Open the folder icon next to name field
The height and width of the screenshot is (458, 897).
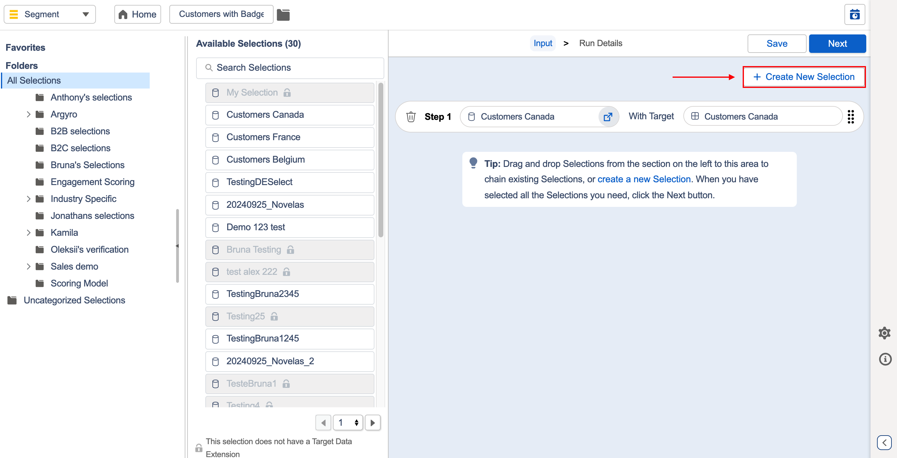coord(283,15)
